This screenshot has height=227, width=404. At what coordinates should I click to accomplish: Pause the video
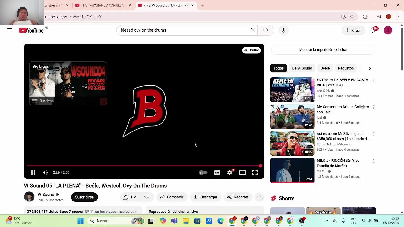coord(33,172)
